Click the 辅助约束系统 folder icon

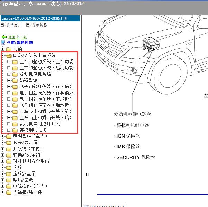point(9,155)
